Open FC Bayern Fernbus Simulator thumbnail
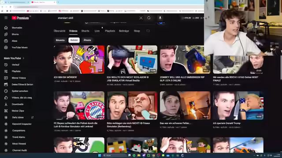 [79, 105]
